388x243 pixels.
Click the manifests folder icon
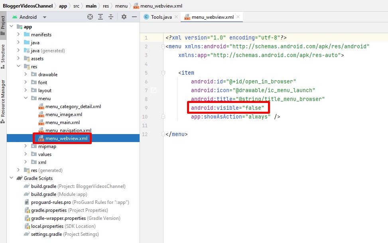coord(27,34)
